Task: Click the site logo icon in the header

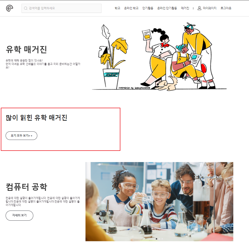Action: [x=10, y=8]
